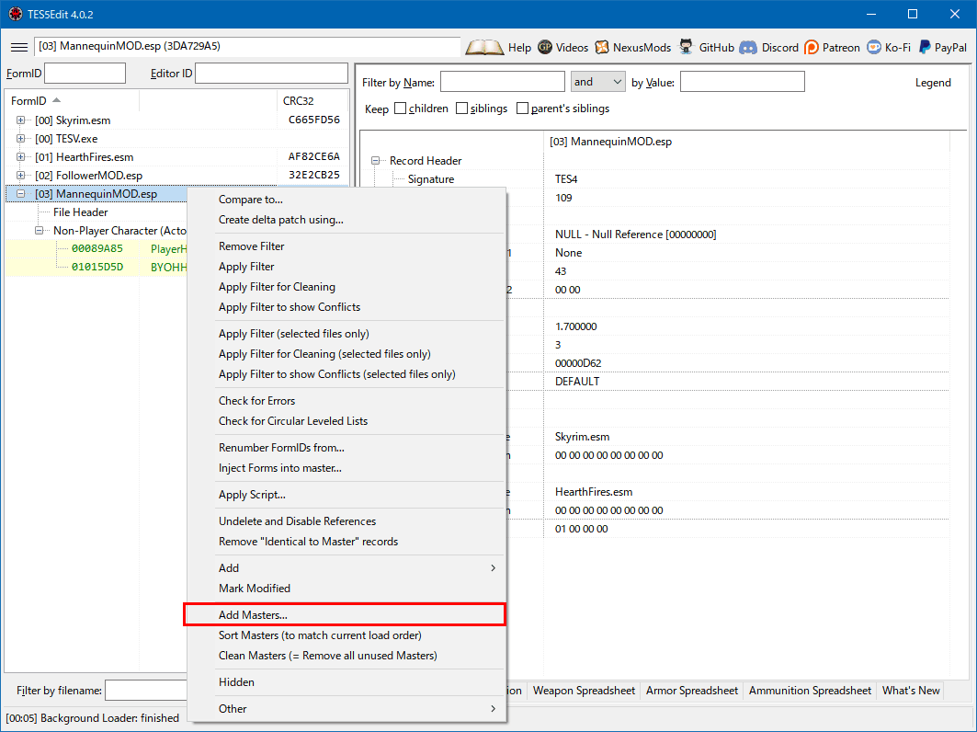Sort by FormID column header
The image size is (977, 732).
pyautogui.click(x=72, y=100)
